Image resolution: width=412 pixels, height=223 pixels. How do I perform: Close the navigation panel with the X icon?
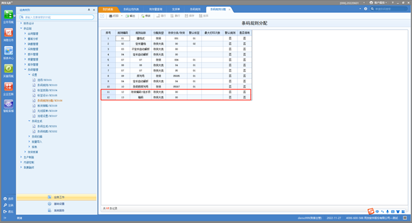pyautogui.click(x=94, y=10)
